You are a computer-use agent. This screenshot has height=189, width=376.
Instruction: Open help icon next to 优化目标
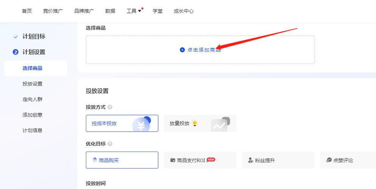[110, 144]
